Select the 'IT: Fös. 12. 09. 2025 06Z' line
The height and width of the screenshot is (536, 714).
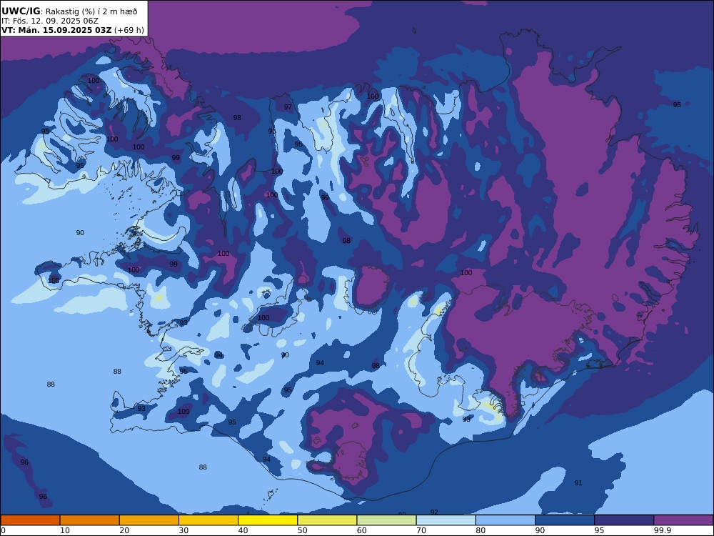point(50,21)
